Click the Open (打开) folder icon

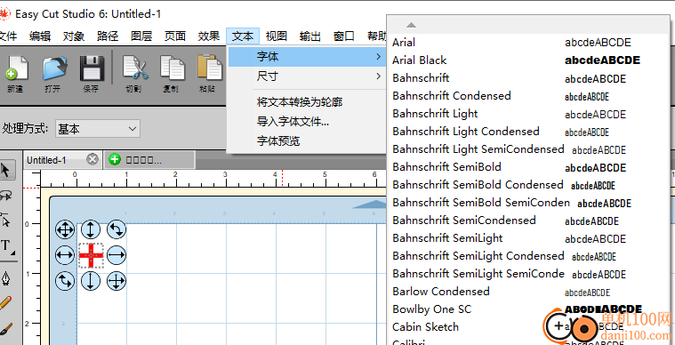tap(54, 68)
